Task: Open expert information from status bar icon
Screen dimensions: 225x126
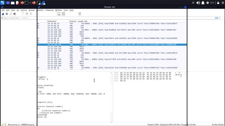Action: coord(2,125)
